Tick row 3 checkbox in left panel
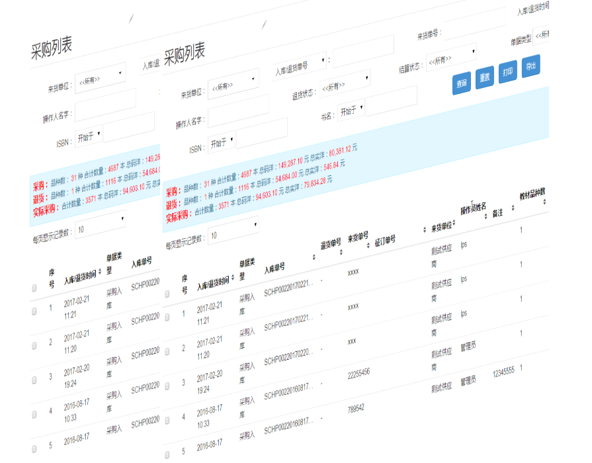 click(34, 381)
